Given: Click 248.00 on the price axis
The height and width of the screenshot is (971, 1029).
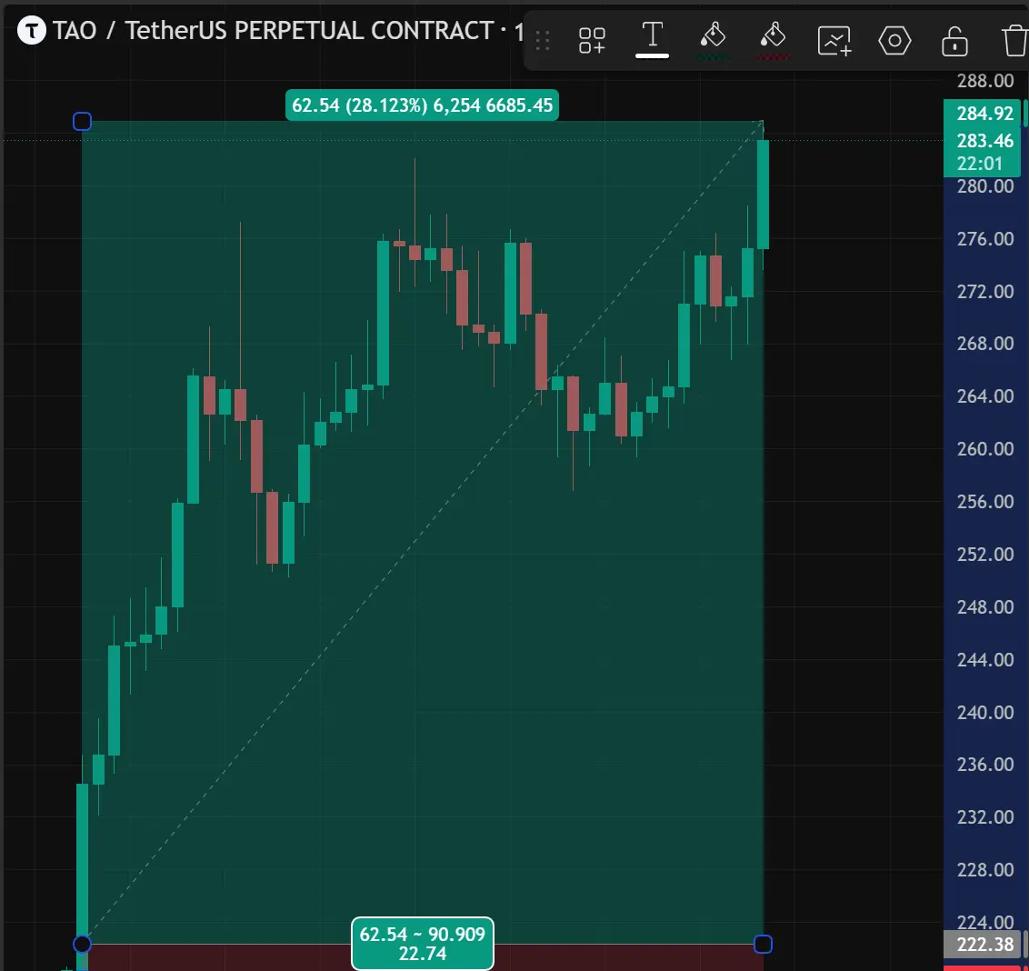Looking at the screenshot, I should 985,606.
